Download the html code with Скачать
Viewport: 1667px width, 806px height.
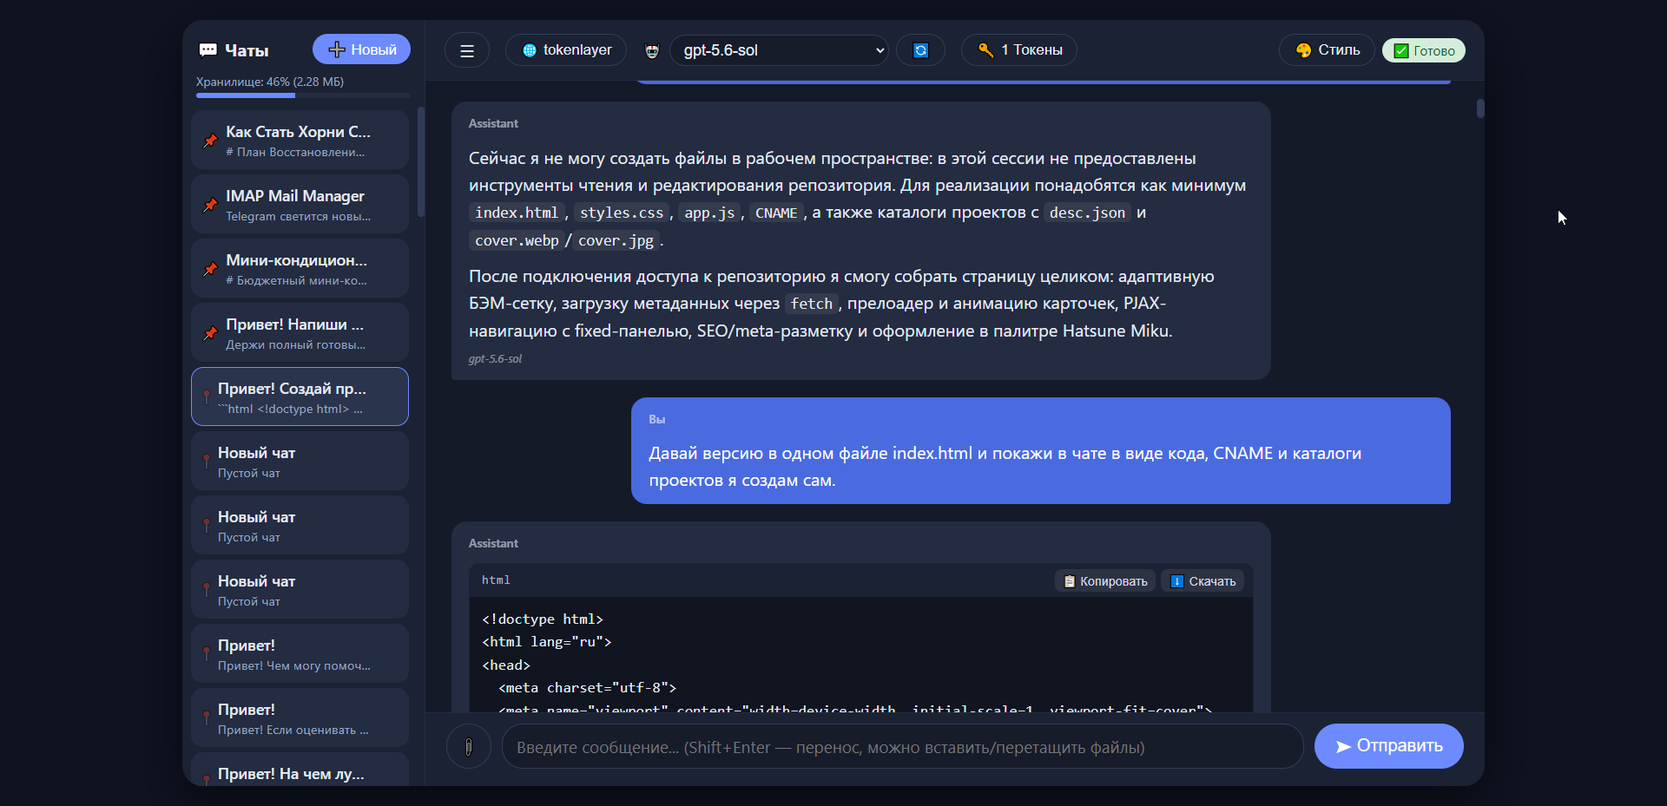(1202, 581)
